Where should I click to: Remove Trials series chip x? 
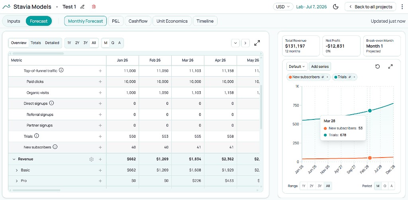coord(354,77)
